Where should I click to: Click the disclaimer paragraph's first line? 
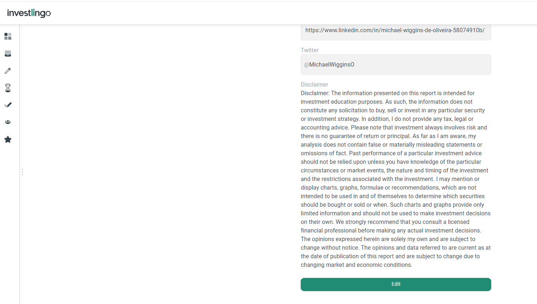point(388,93)
